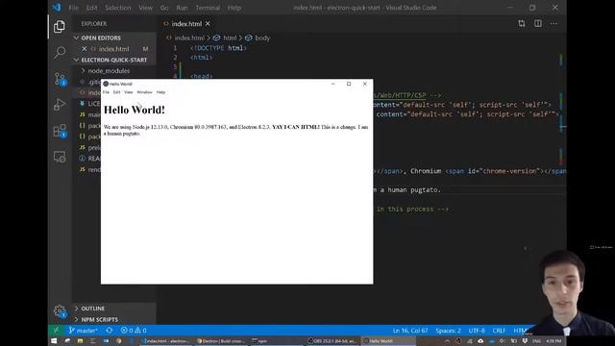This screenshot has height=346, width=615.
Task: Open the Selection menu
Action: (117, 8)
